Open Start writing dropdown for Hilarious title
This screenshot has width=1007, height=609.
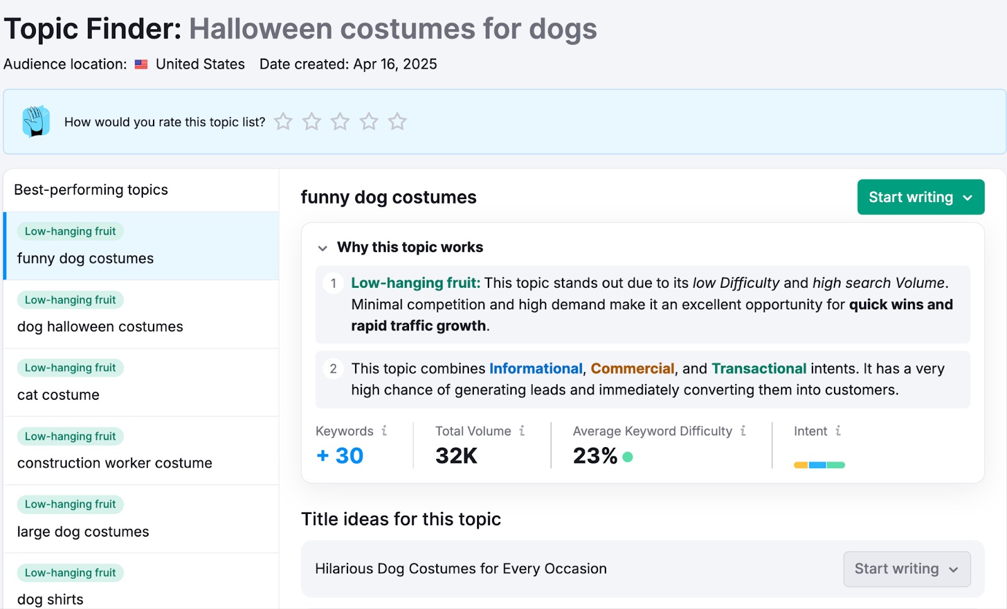click(x=906, y=569)
